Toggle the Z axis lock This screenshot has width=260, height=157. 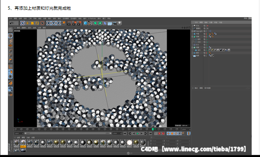pos(58,23)
